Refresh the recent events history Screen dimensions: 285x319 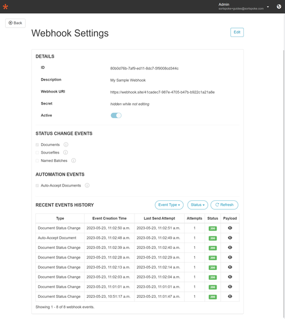point(224,205)
